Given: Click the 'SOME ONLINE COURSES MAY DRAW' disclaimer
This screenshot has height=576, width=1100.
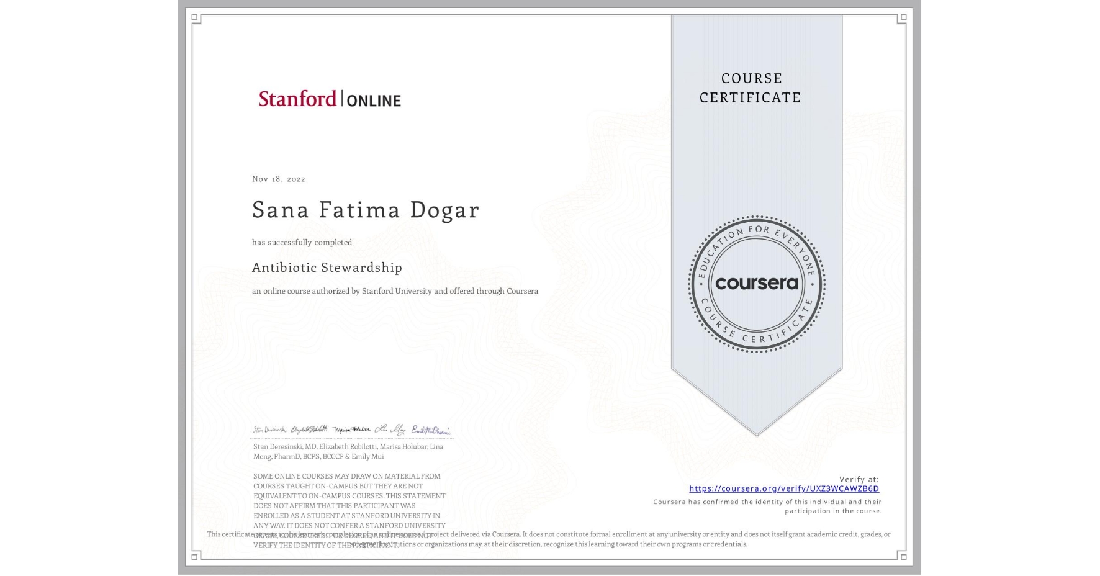Looking at the screenshot, I should 349,510.
